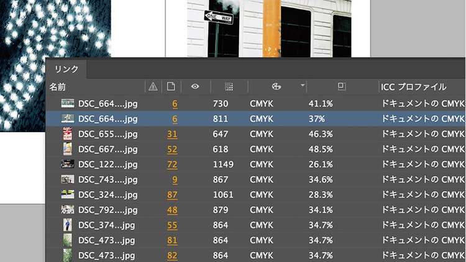Jump to page 87 link
Viewport: 466px width, 262px height.
tap(172, 195)
